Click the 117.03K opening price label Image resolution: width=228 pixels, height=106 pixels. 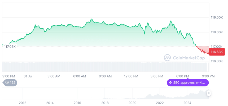coord(10,47)
